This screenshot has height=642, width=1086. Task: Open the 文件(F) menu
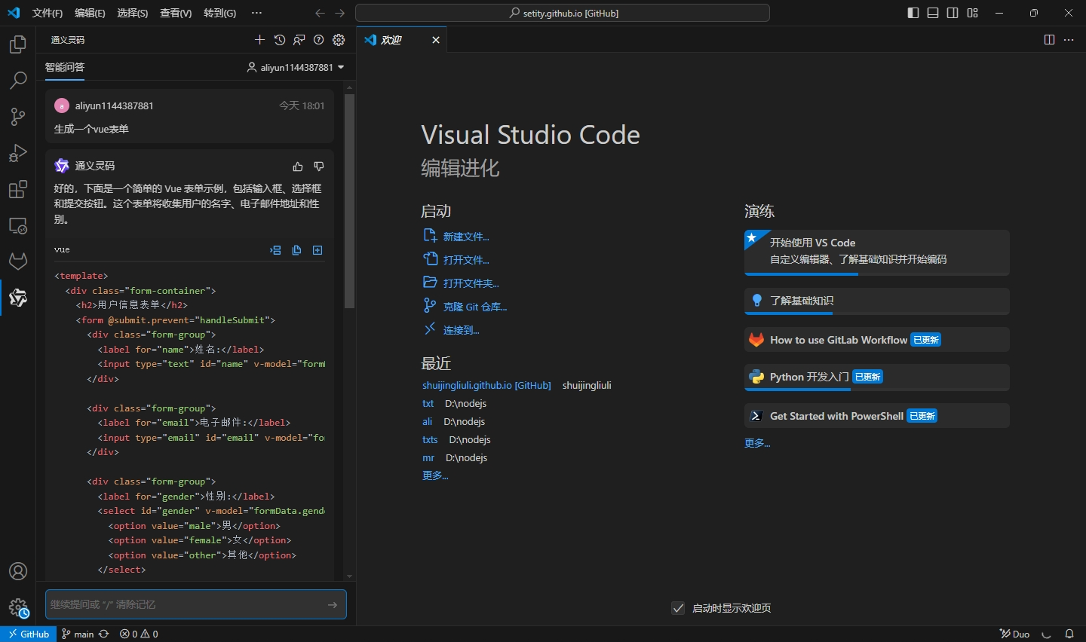pyautogui.click(x=48, y=13)
